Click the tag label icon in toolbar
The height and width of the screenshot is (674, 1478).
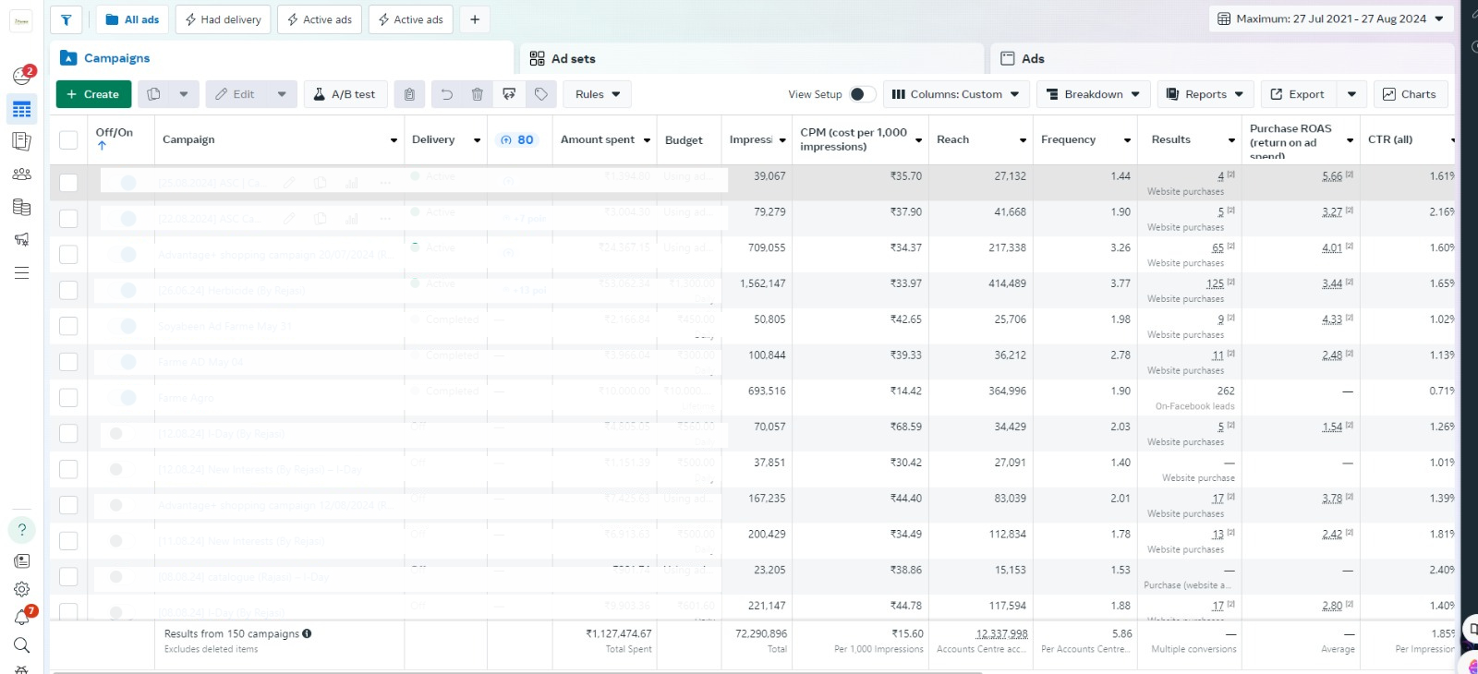pyautogui.click(x=541, y=94)
